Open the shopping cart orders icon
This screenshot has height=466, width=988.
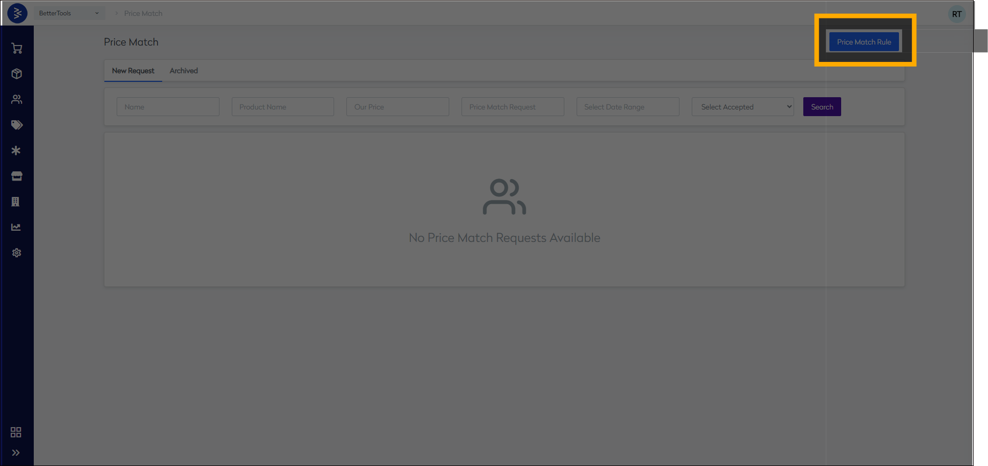tap(16, 49)
